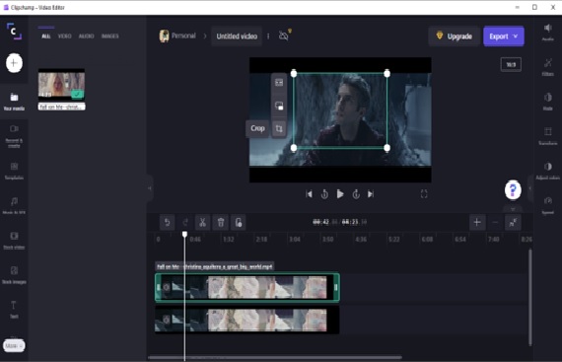Click the Crop icon in the preview toolbar
Viewport: 562px width, 362px height.
[279, 128]
